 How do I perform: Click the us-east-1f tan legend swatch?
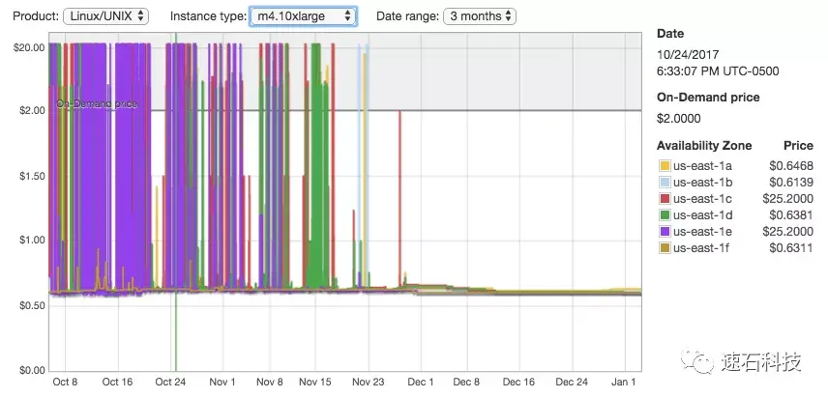tap(665, 247)
